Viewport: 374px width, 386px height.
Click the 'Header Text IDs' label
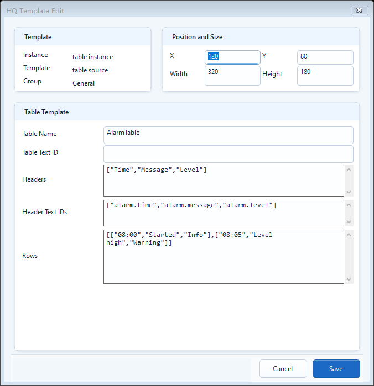[x=44, y=212]
